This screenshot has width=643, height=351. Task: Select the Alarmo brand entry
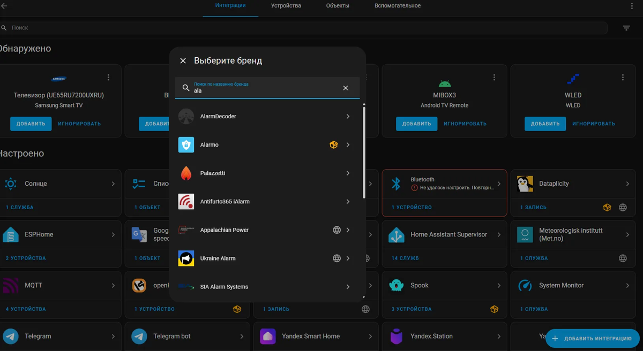coord(267,144)
